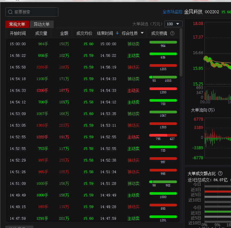Click the help icon beside 成交棱镜

point(172,33)
